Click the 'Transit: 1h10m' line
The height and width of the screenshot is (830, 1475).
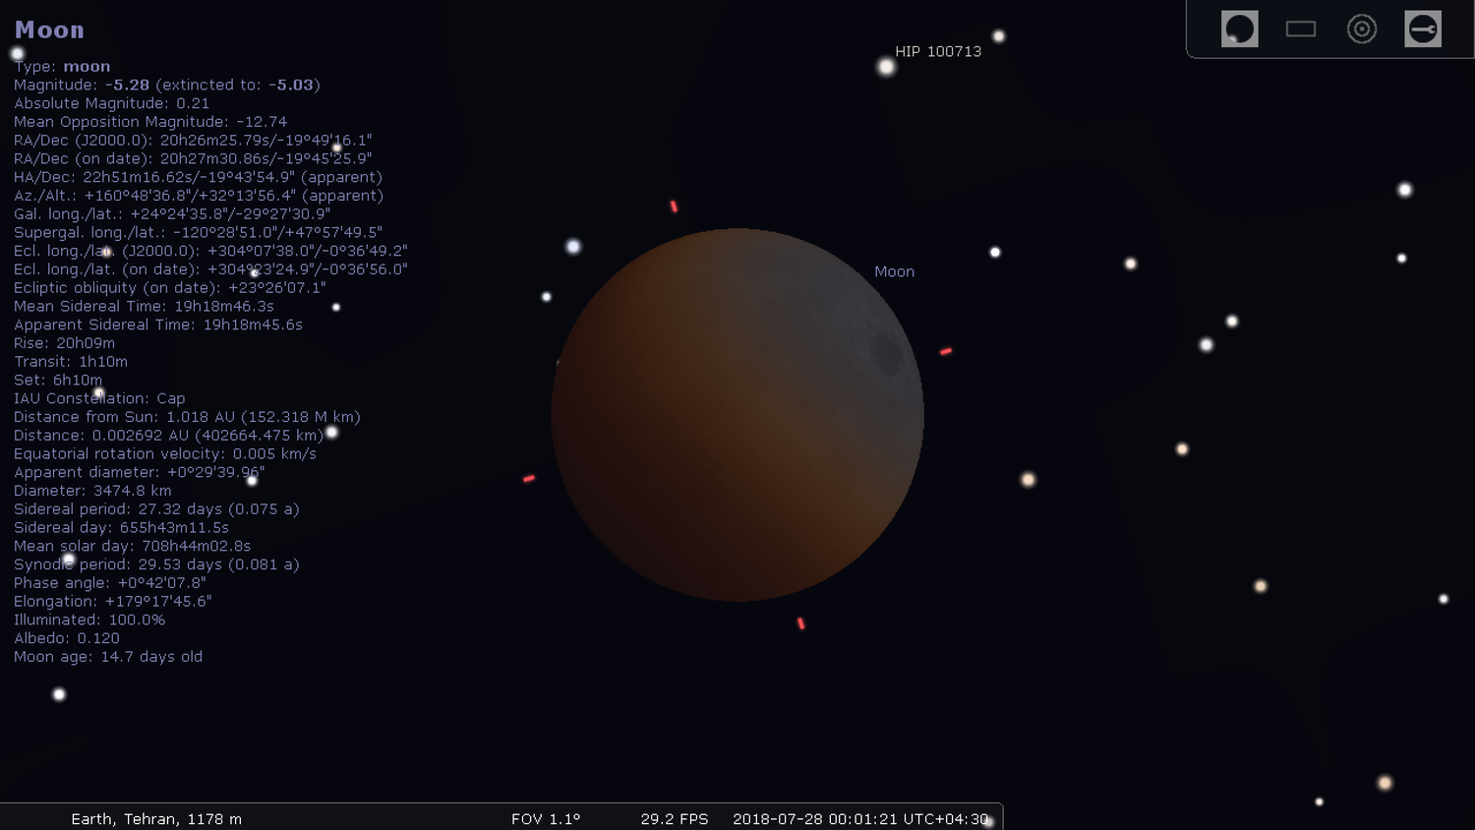point(71,361)
